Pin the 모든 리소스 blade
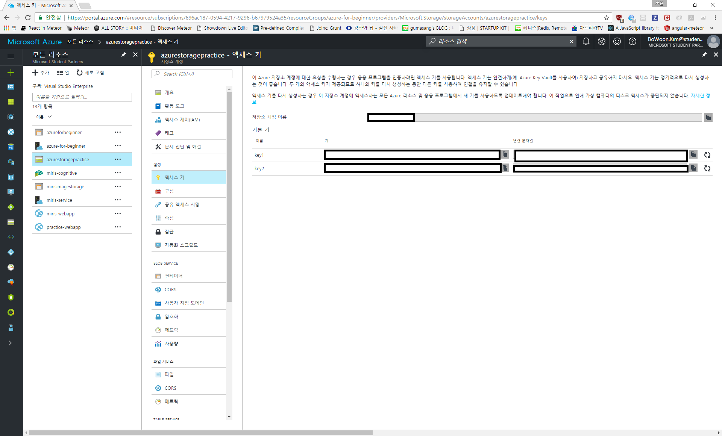722x436 pixels. pyautogui.click(x=124, y=54)
